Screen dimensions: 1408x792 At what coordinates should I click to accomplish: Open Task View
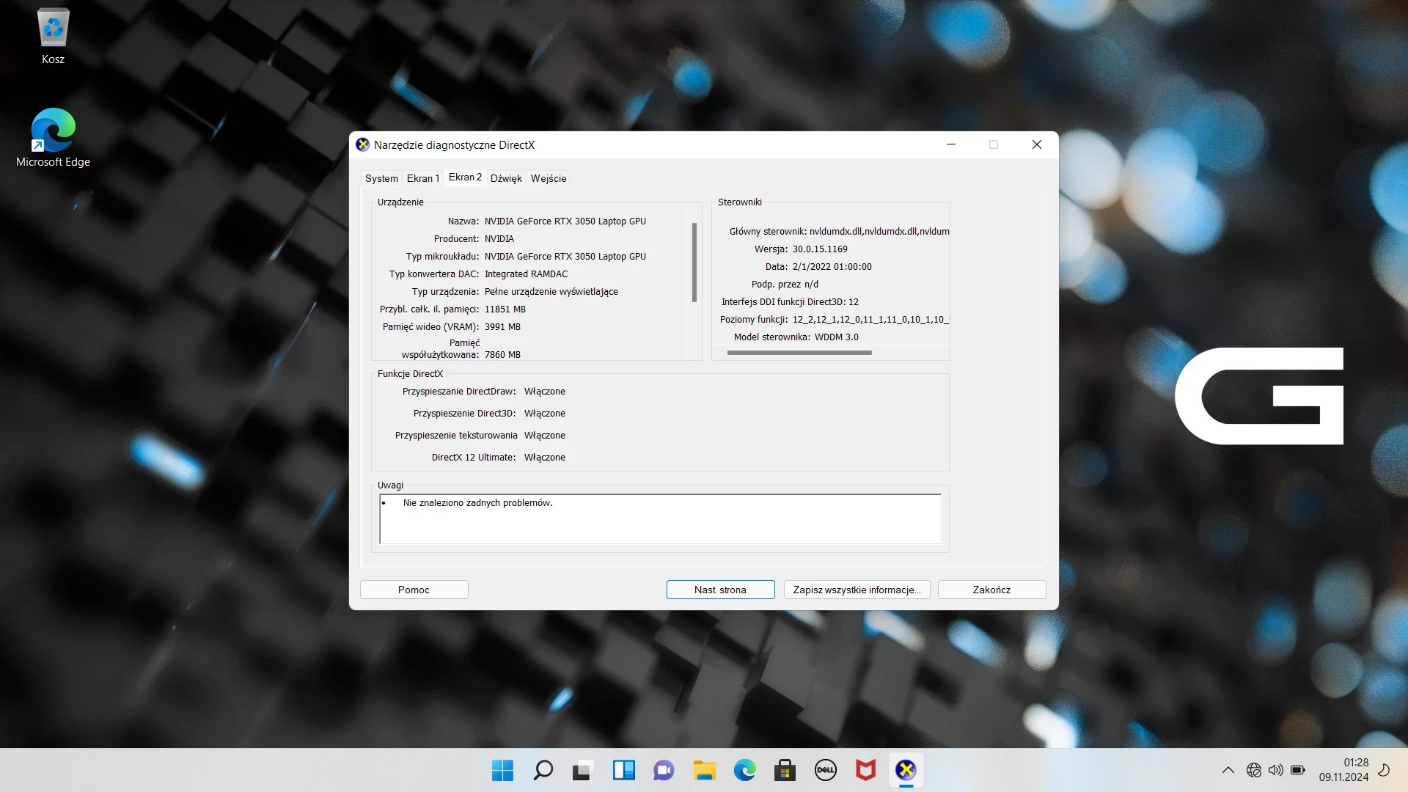[x=582, y=771]
